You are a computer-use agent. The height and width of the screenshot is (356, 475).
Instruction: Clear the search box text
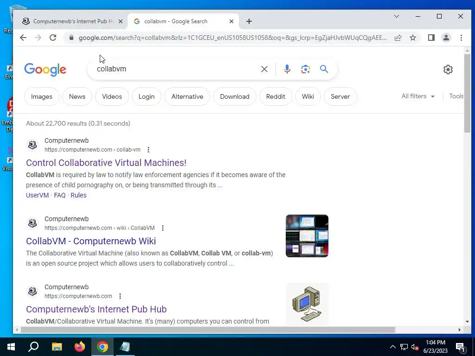264,69
